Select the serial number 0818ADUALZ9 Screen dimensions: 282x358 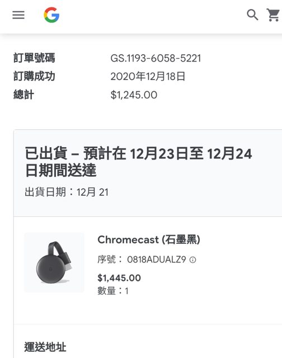click(x=157, y=260)
